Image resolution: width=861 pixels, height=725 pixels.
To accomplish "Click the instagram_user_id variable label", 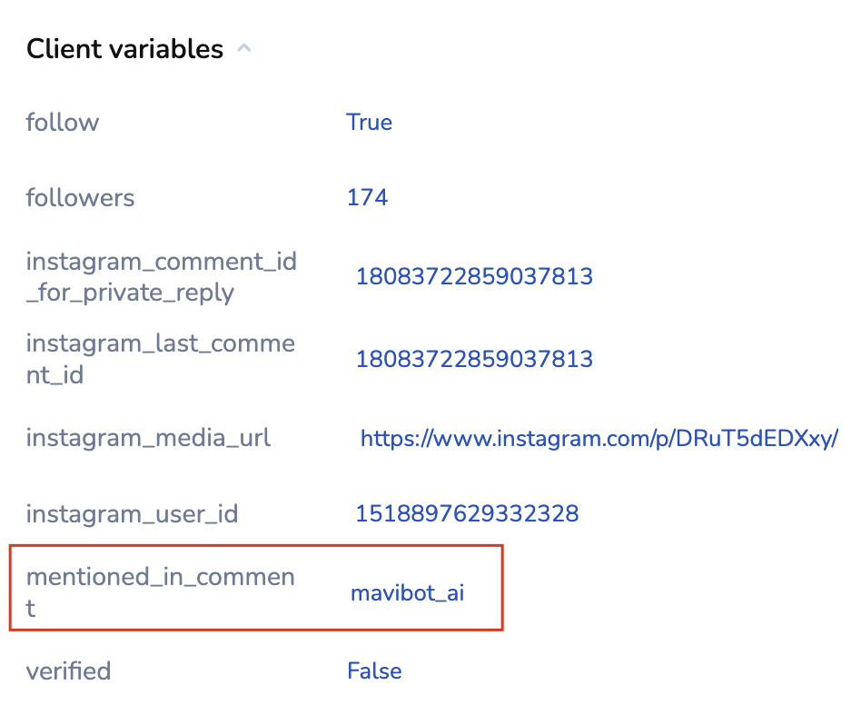I will click(x=132, y=514).
